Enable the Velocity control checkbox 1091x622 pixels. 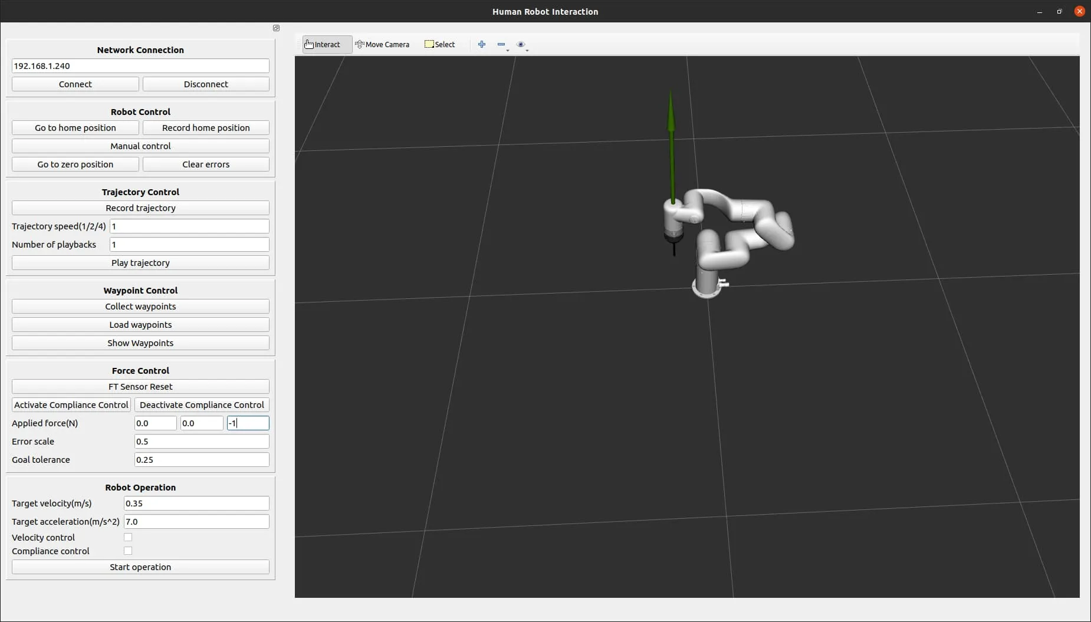(x=128, y=537)
